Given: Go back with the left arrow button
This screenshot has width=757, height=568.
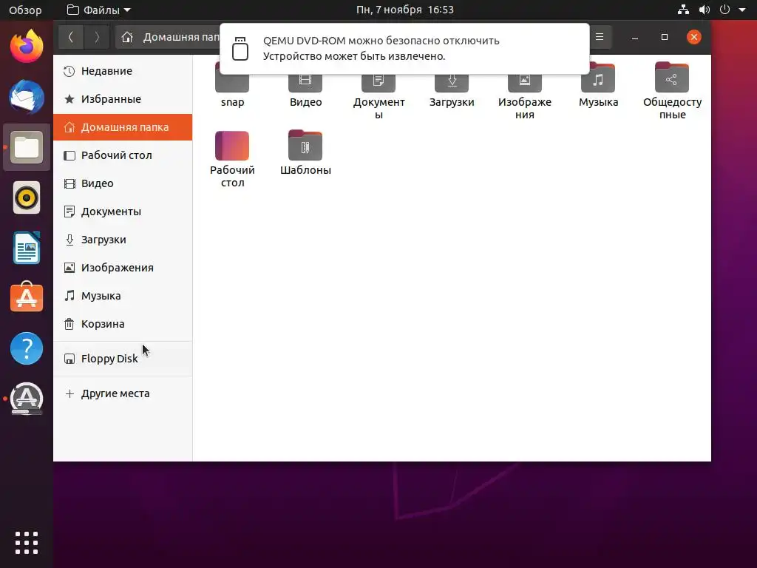Looking at the screenshot, I should click(71, 37).
